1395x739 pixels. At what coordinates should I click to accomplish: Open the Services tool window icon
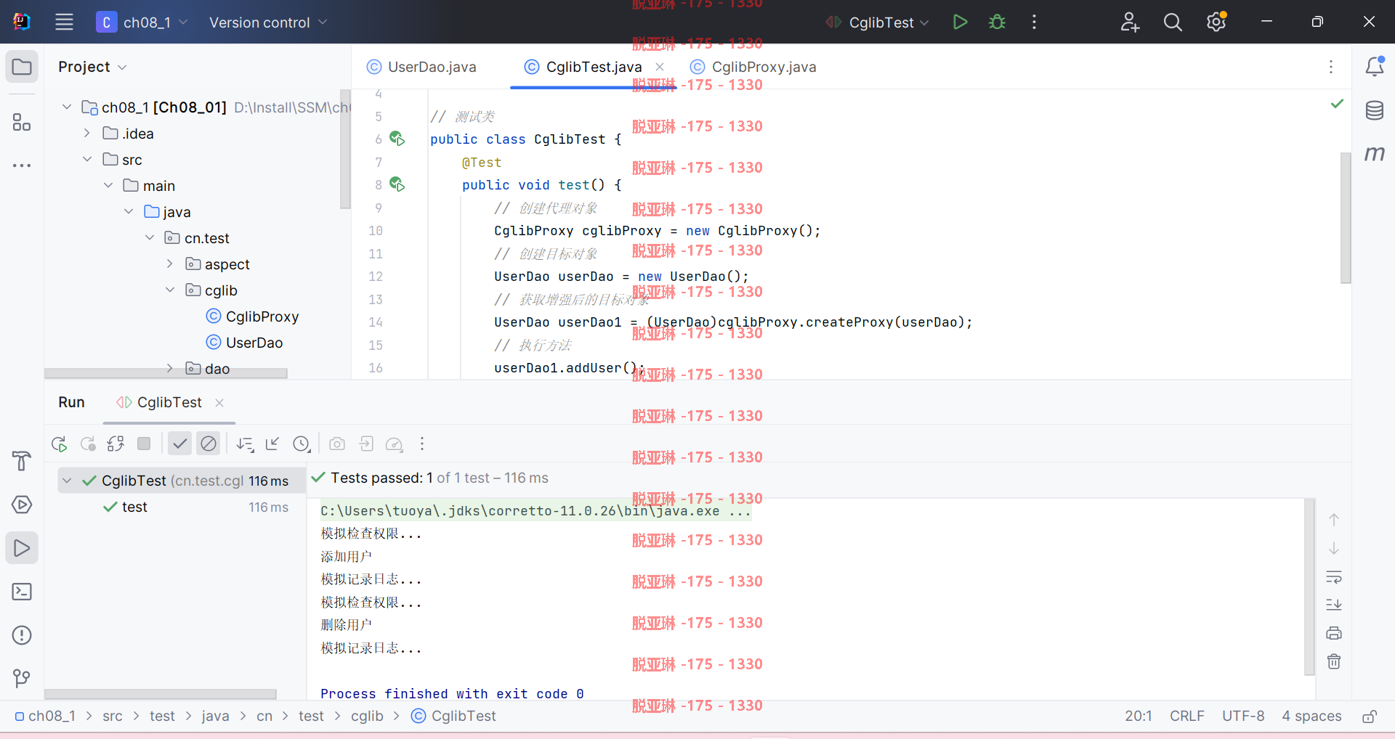22,505
